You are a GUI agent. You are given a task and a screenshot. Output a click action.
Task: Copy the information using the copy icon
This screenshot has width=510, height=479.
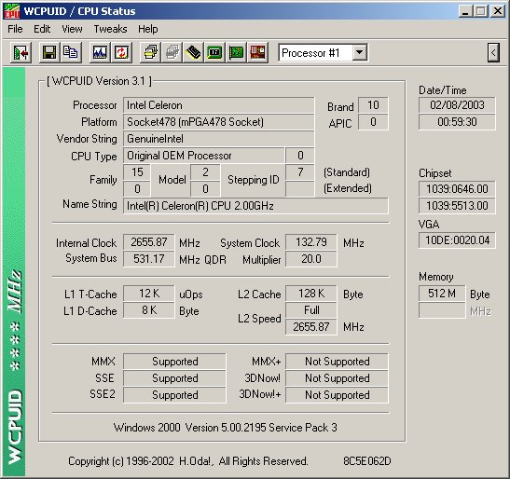click(70, 52)
